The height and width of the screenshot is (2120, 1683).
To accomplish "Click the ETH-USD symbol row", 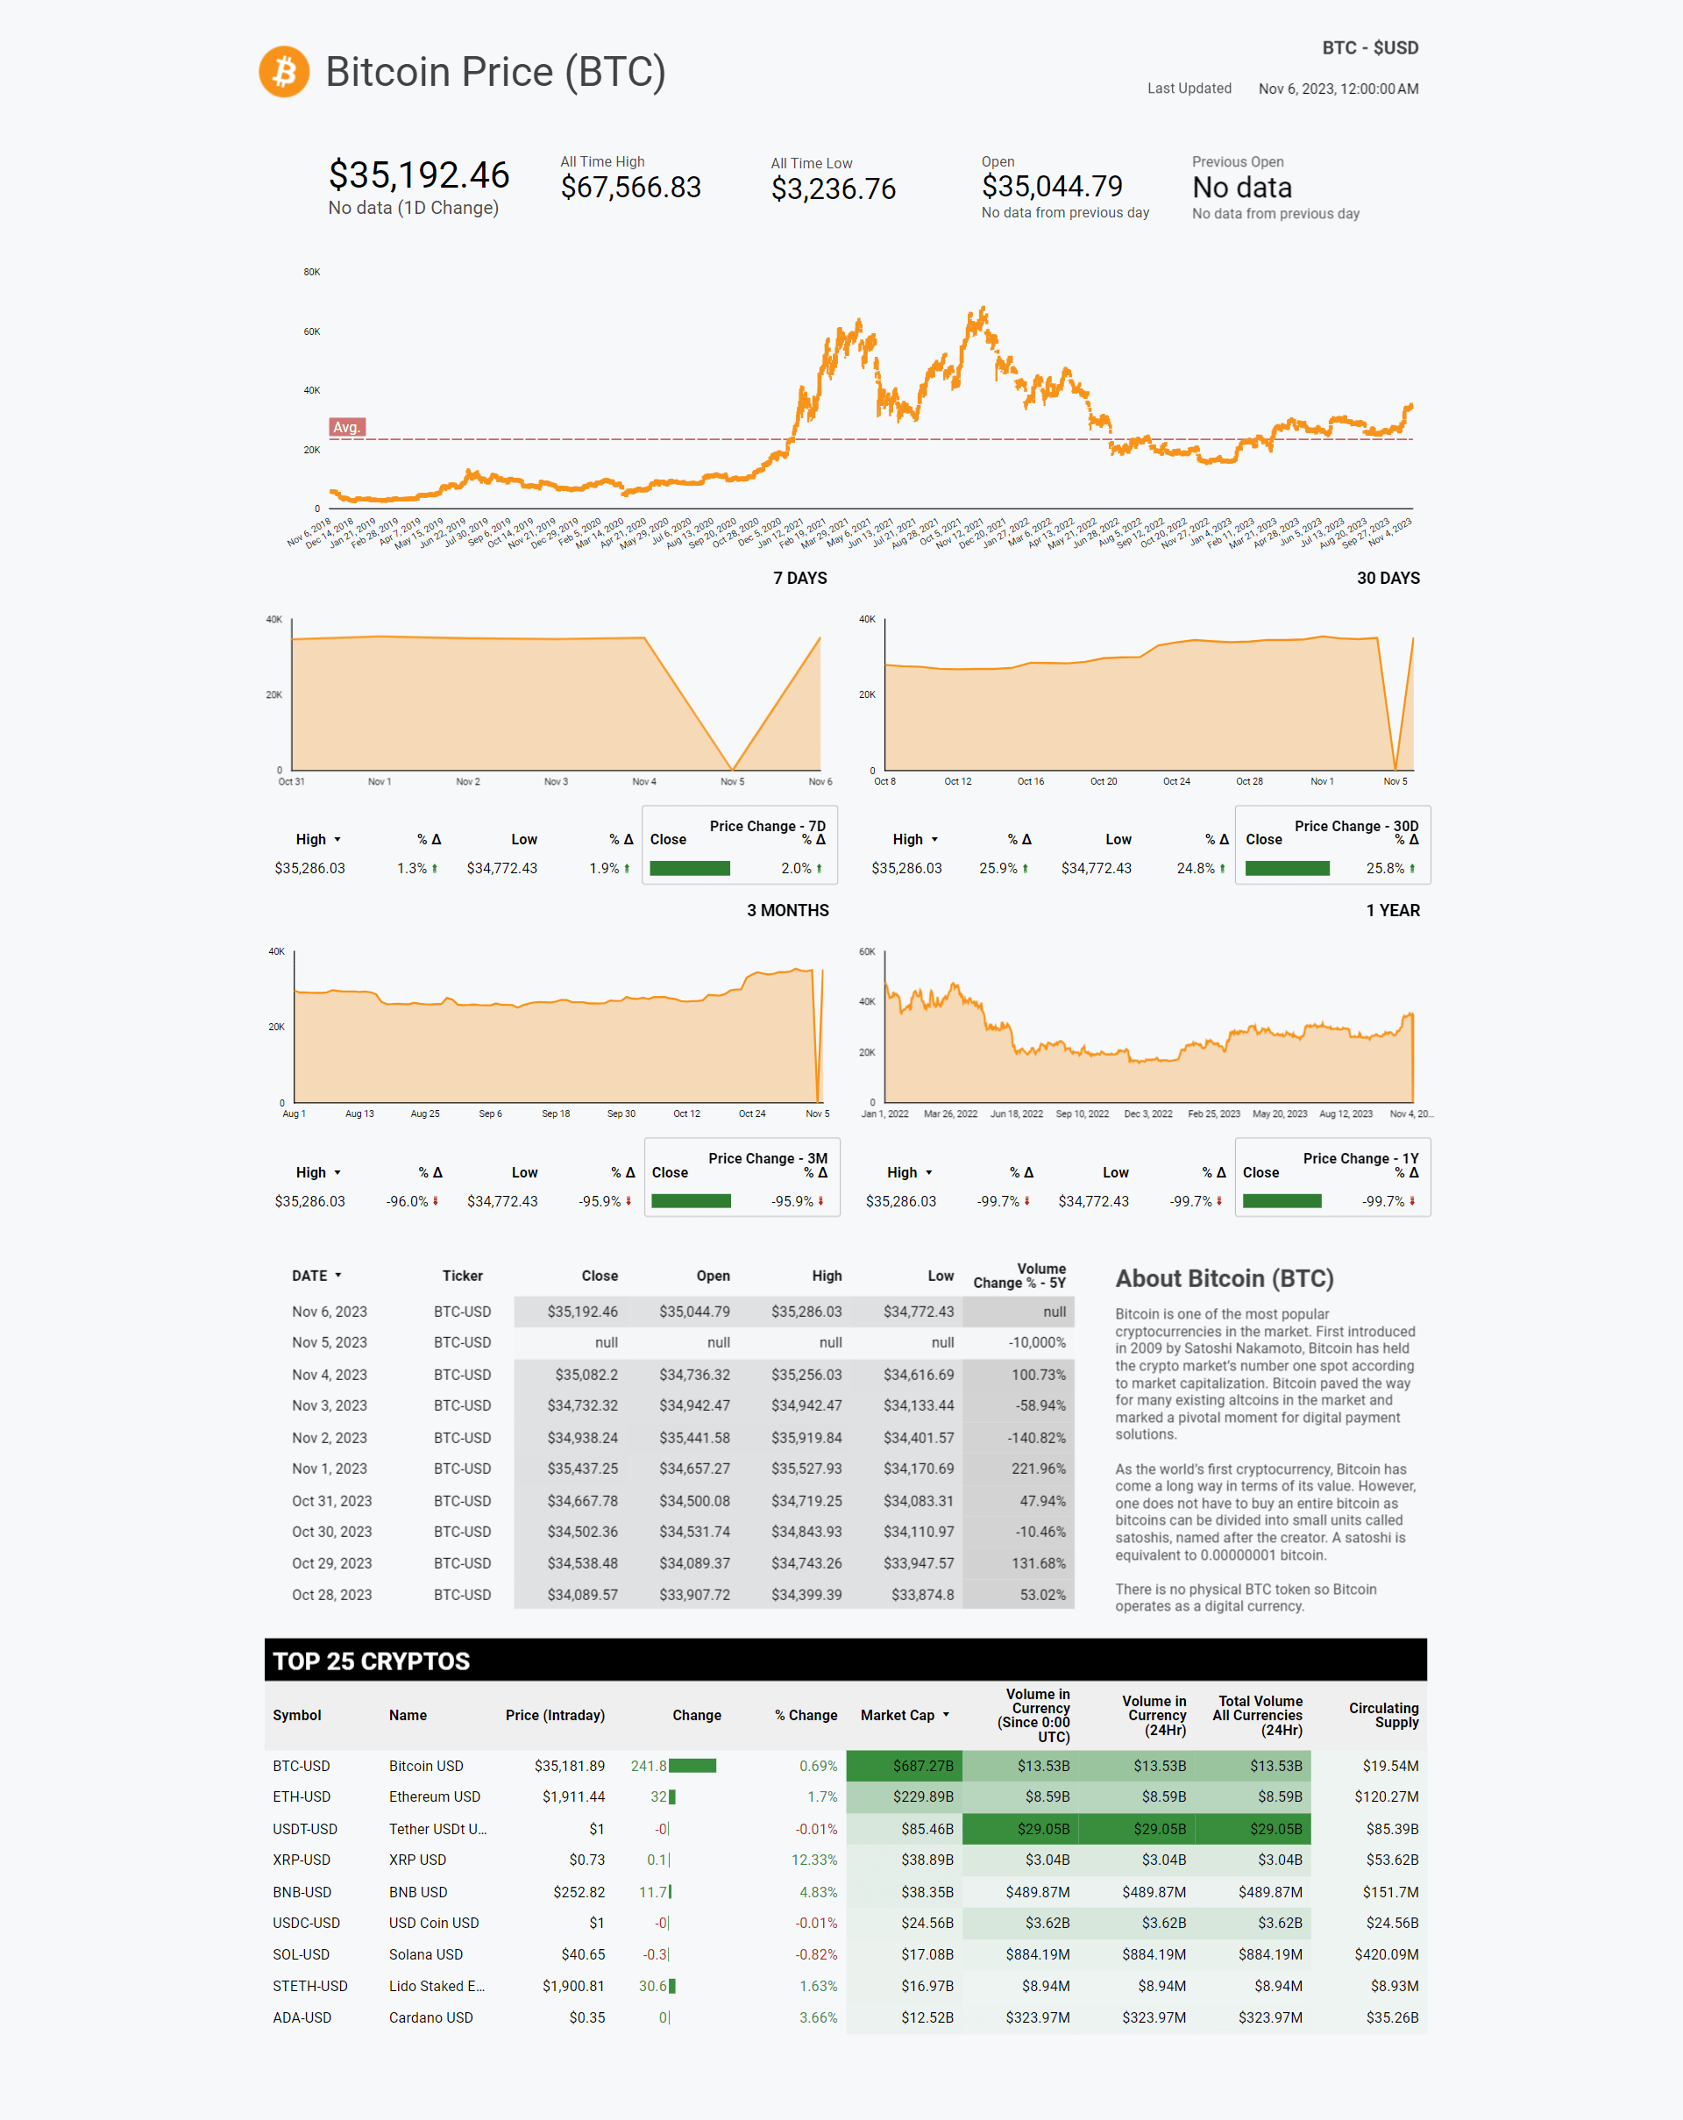I will pyautogui.click(x=302, y=1796).
